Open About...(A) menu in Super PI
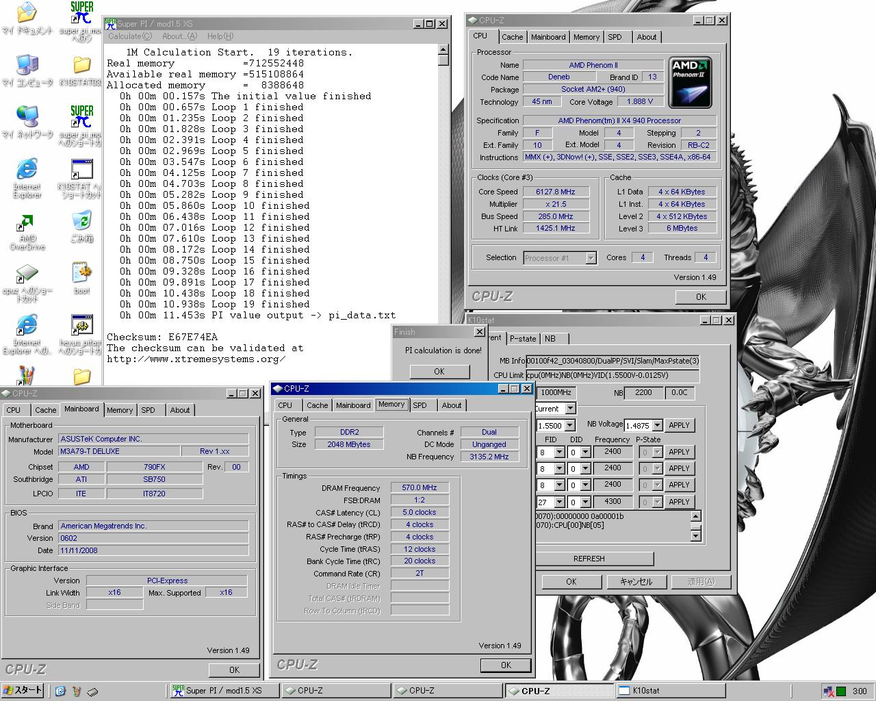 (179, 36)
